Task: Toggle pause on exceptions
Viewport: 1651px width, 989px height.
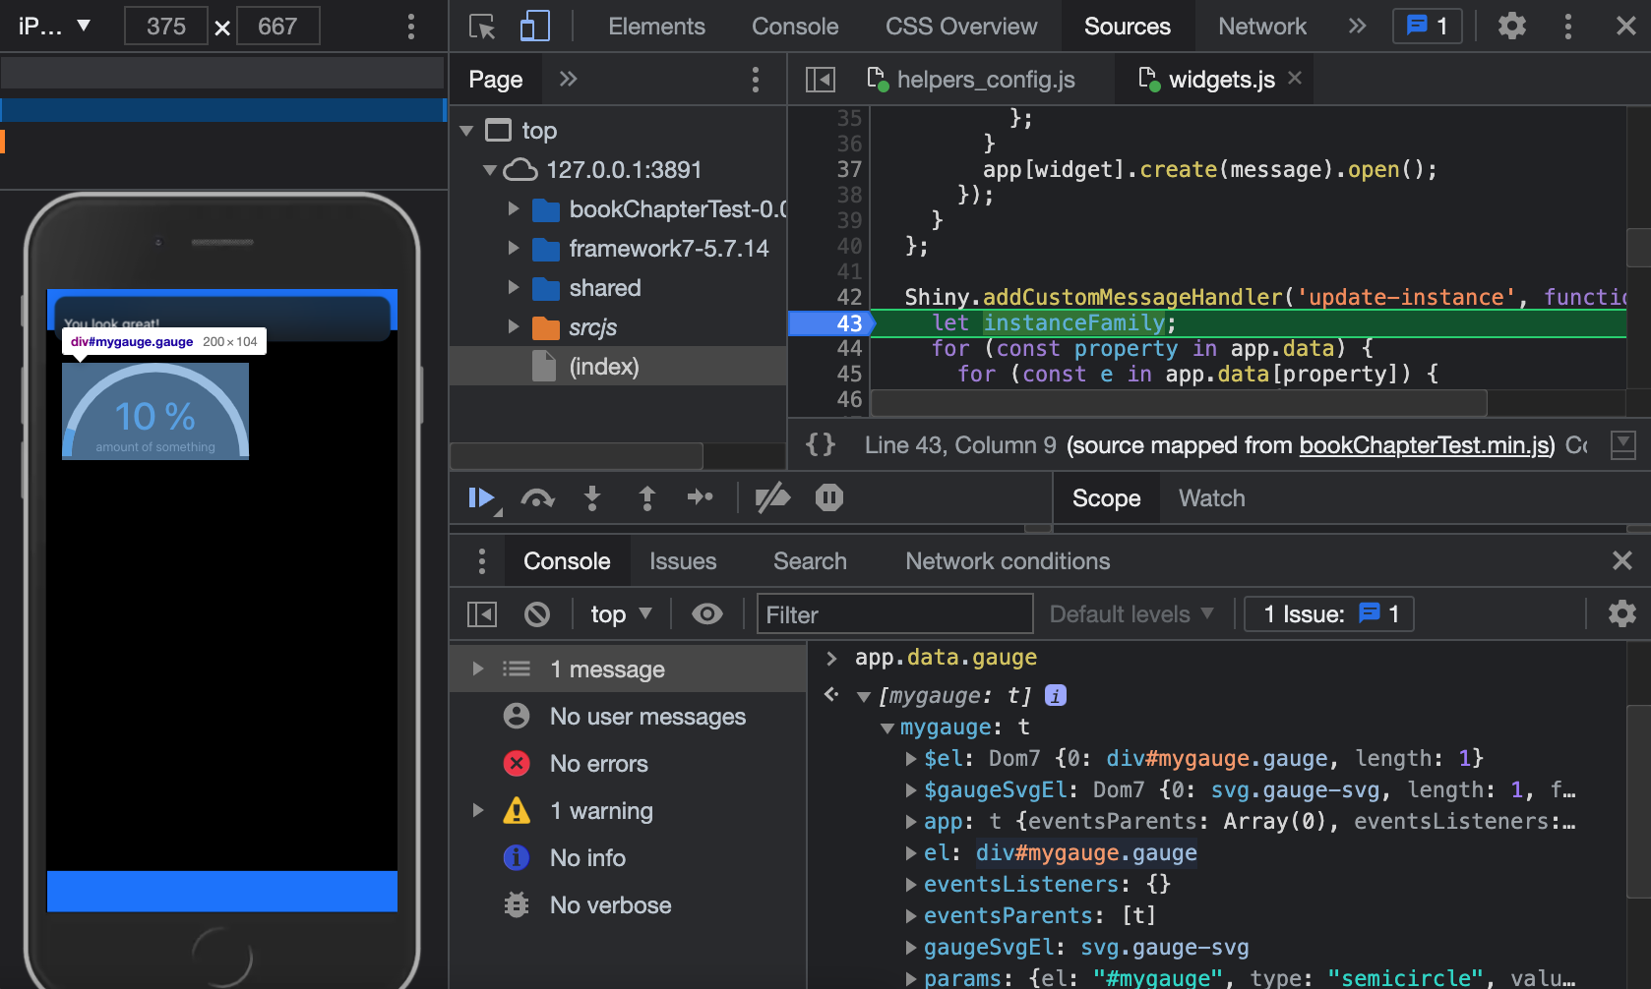Action: [829, 498]
